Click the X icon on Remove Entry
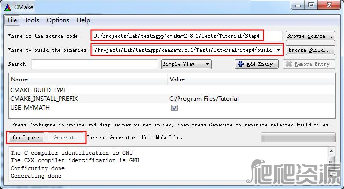Viewport: 344px width, 189px height. (x=288, y=64)
